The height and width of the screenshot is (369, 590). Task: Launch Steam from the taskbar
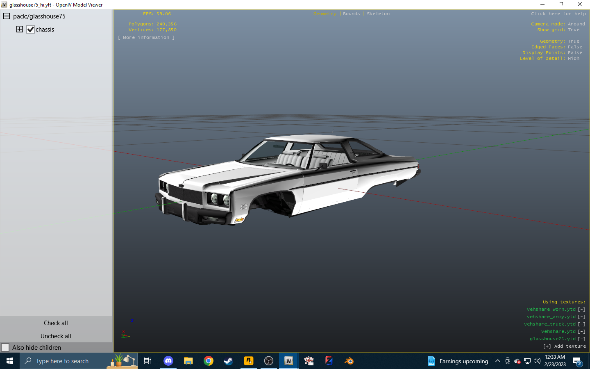point(228,361)
